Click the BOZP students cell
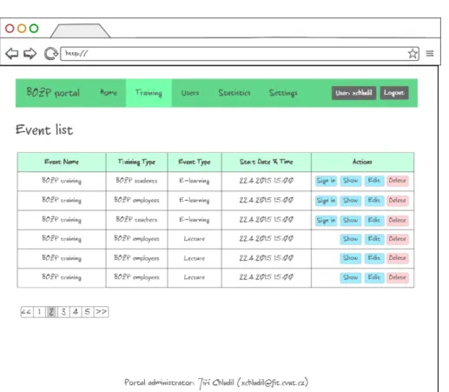The height and width of the screenshot is (392, 449). click(x=136, y=181)
